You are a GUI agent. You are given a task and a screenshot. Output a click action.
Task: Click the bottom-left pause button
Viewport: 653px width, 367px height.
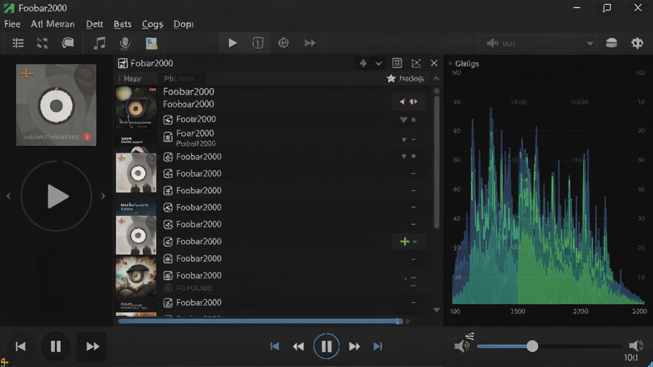tap(55, 346)
